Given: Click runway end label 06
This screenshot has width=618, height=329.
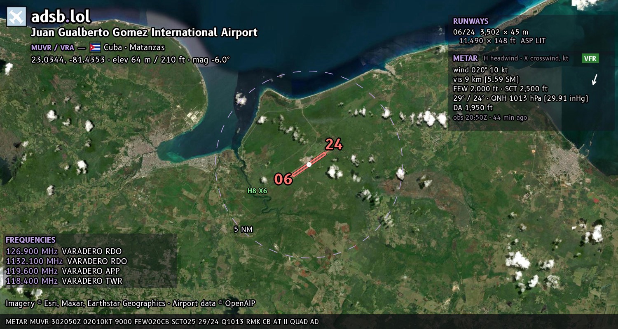Looking at the screenshot, I should [283, 179].
